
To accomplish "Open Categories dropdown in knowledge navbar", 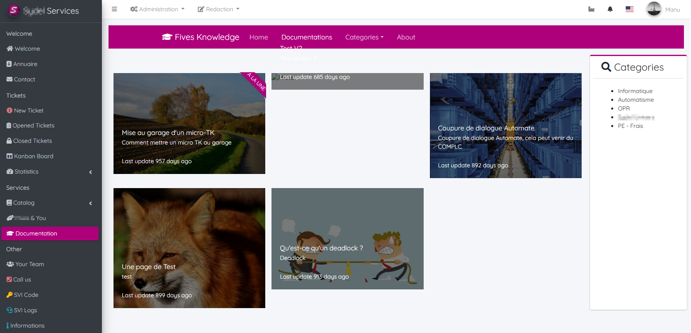I will pyautogui.click(x=364, y=37).
